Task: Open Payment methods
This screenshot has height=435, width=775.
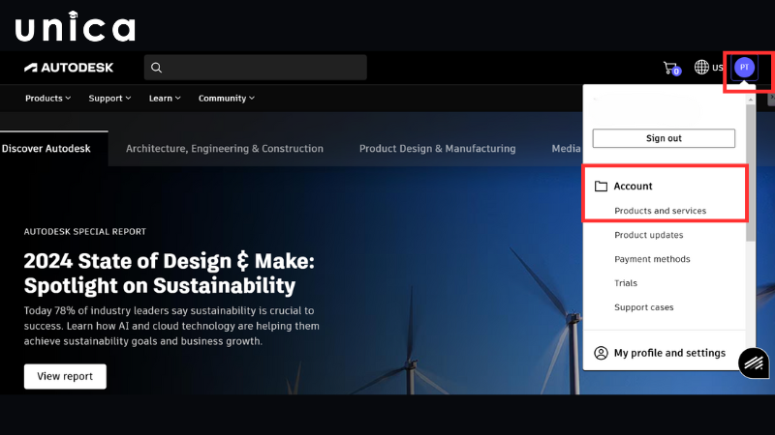Action: [652, 259]
